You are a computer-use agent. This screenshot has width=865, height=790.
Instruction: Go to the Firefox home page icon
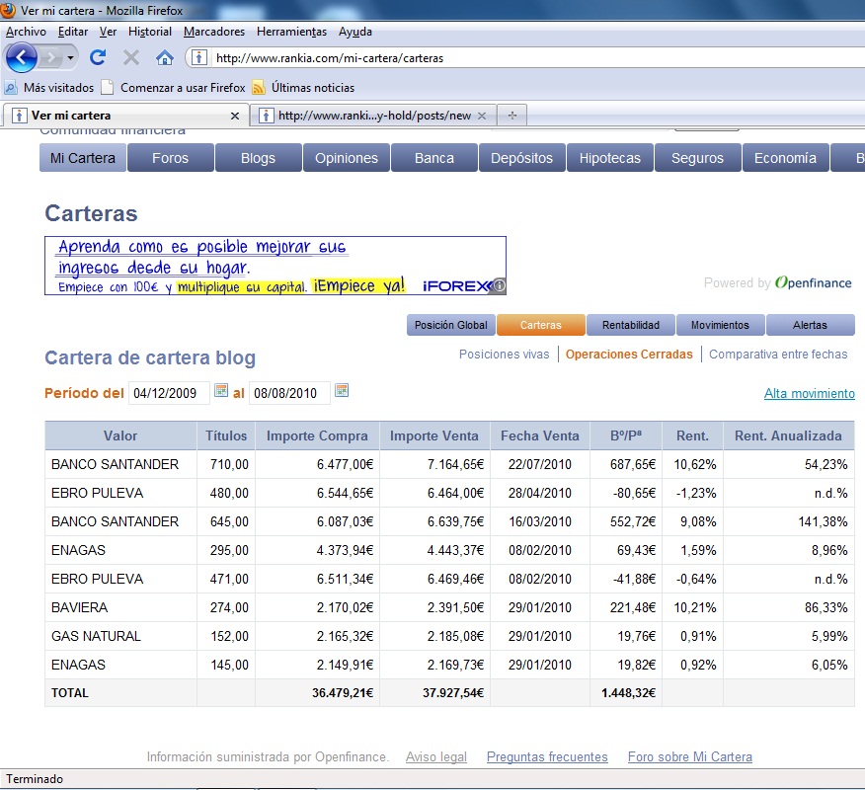pyautogui.click(x=164, y=57)
